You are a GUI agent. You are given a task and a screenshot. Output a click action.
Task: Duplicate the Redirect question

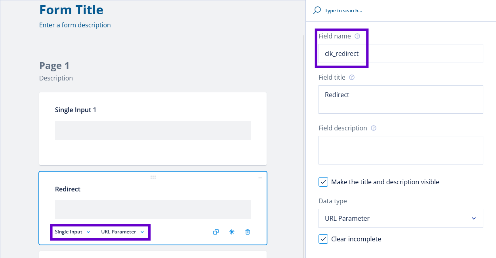pos(216,232)
